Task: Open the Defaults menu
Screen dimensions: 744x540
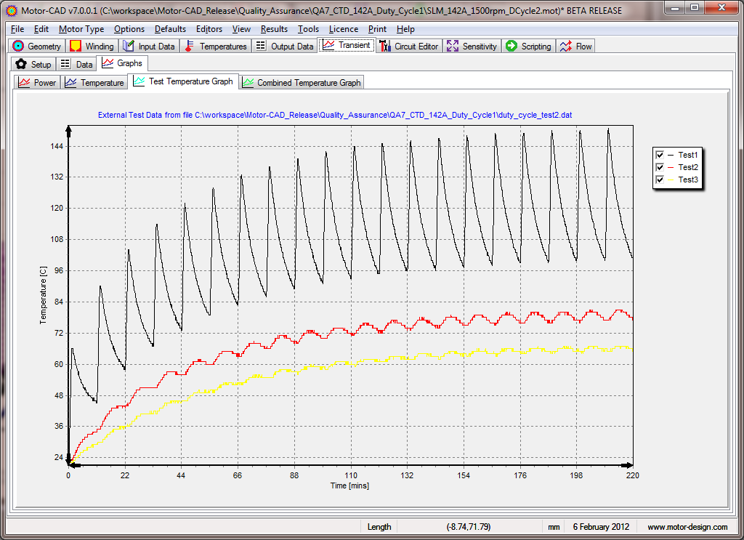Action: [170, 29]
